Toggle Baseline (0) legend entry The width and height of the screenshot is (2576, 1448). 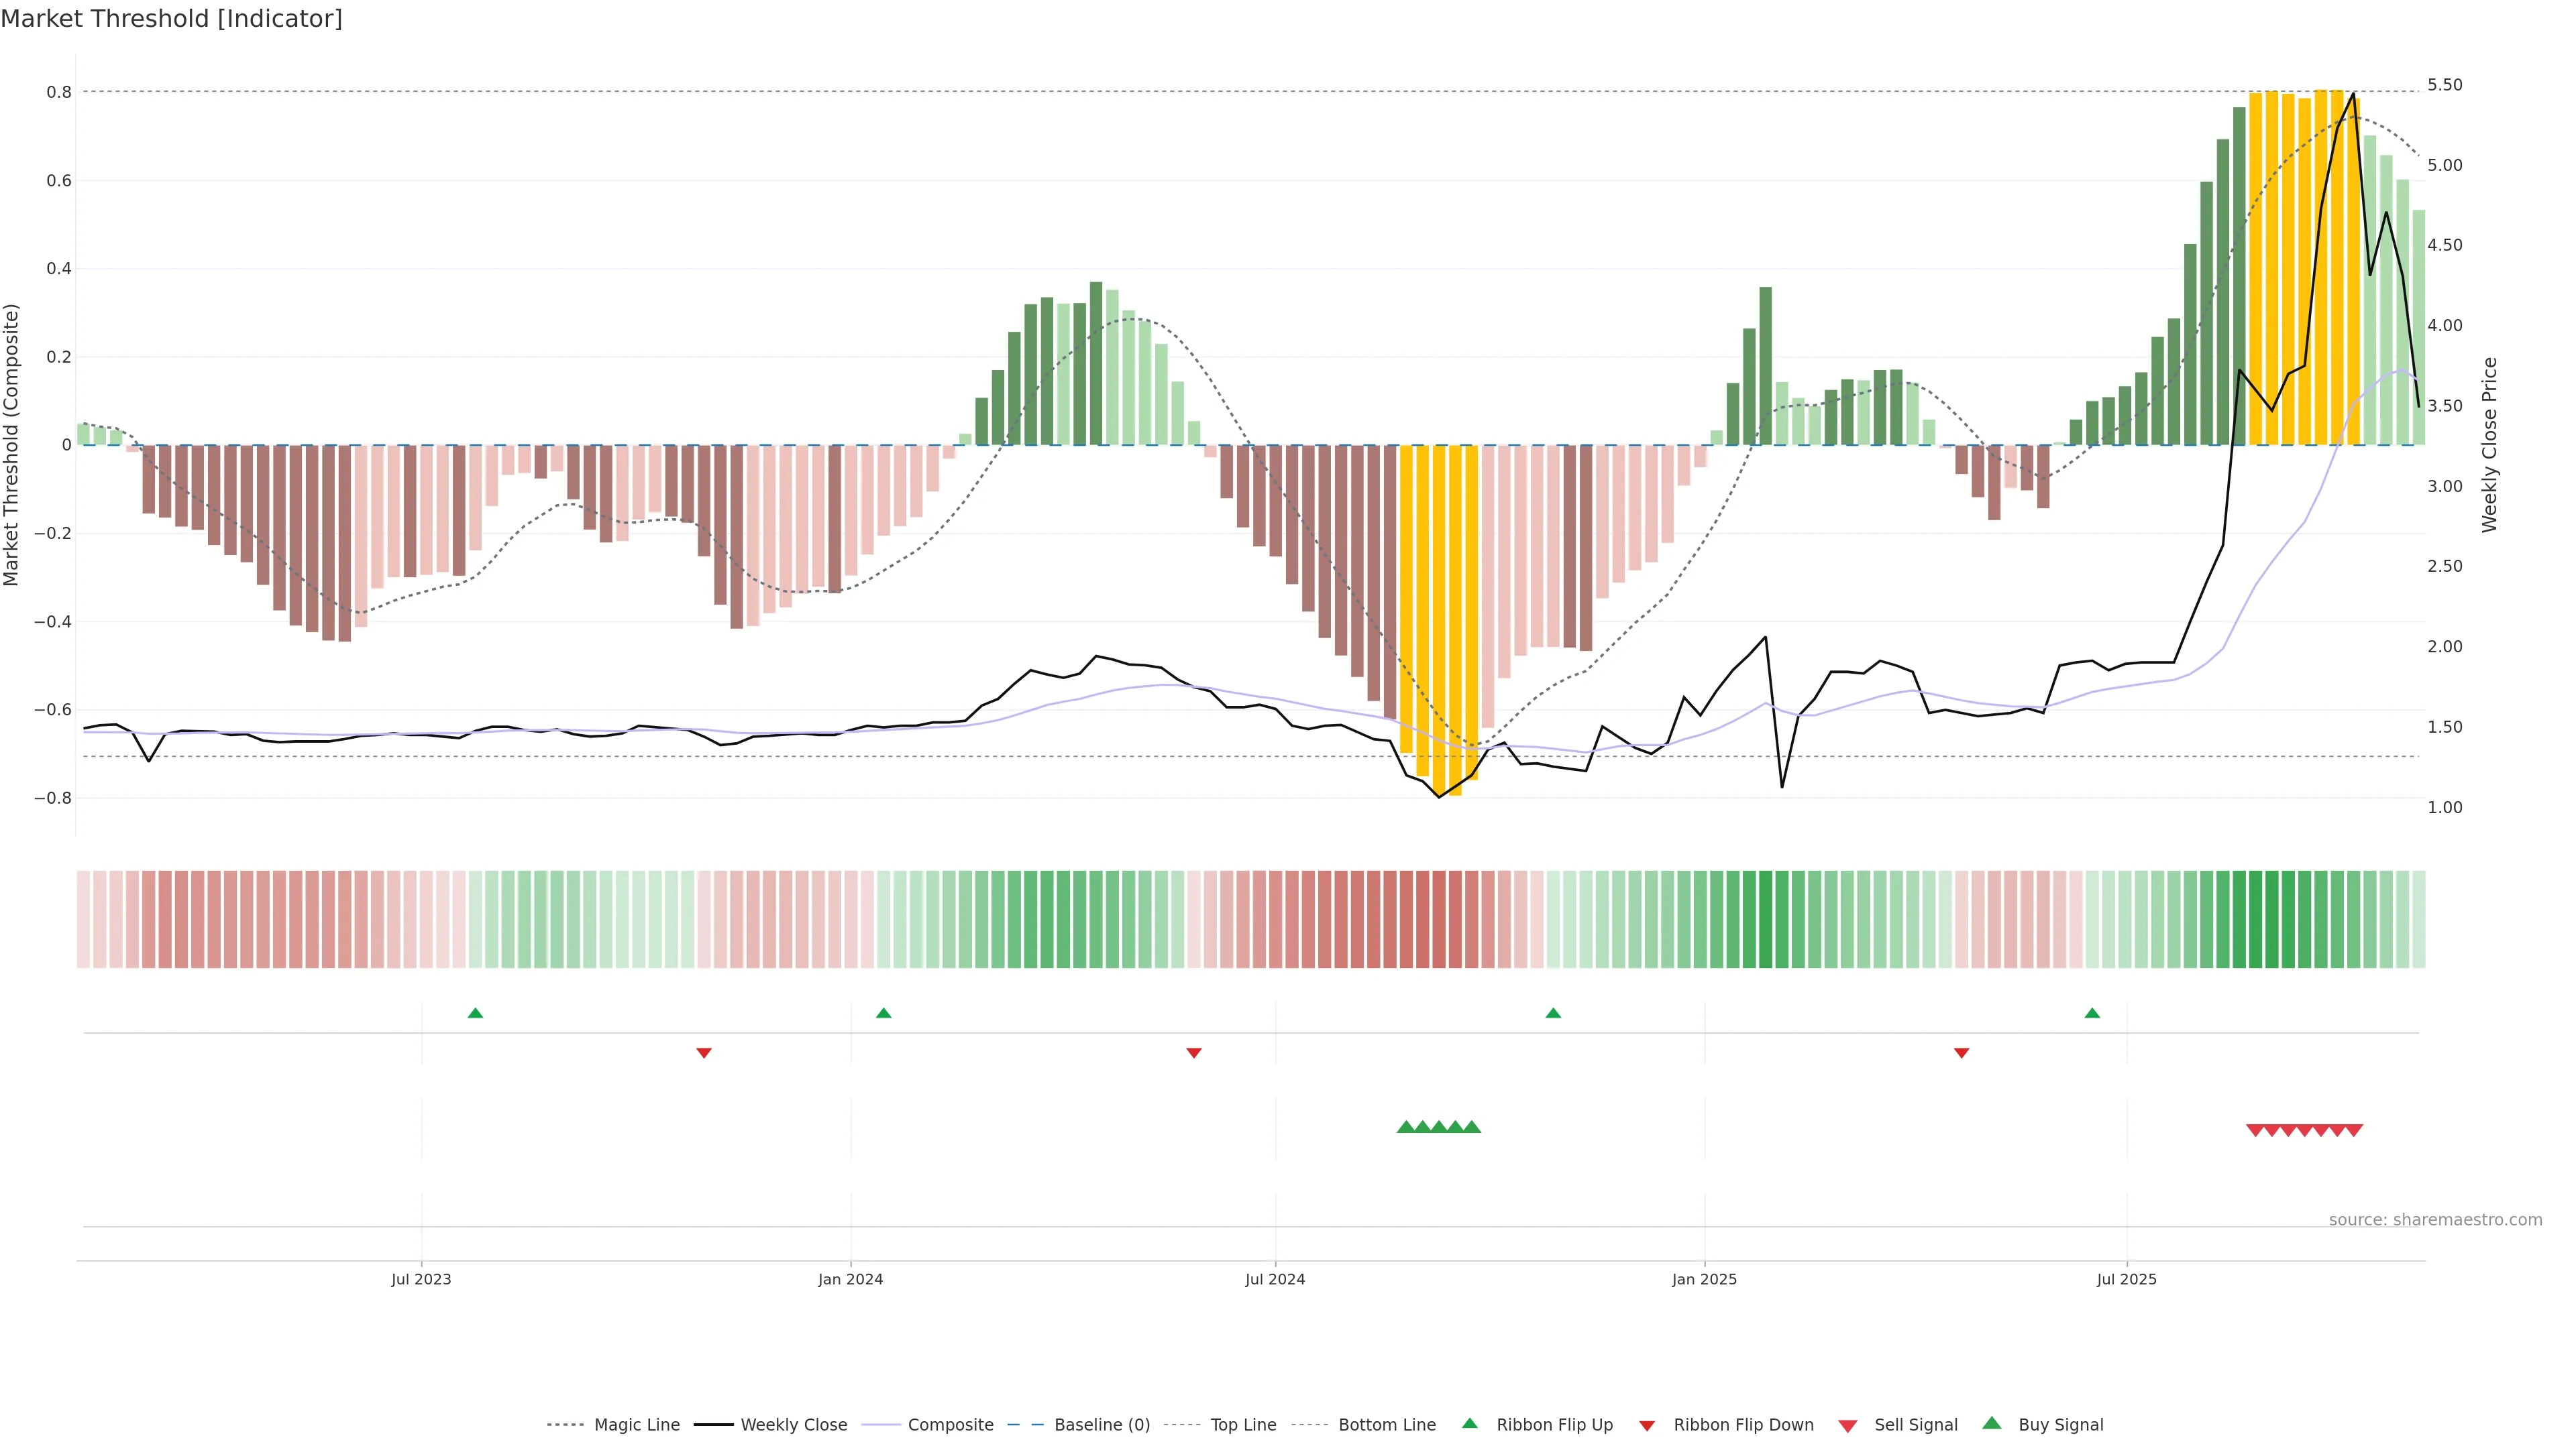tap(1101, 1424)
